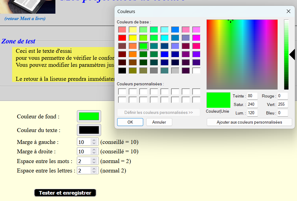The height and width of the screenshot is (201, 297).
Task: Pick the silver light gray basic color
Action: coord(175,71)
